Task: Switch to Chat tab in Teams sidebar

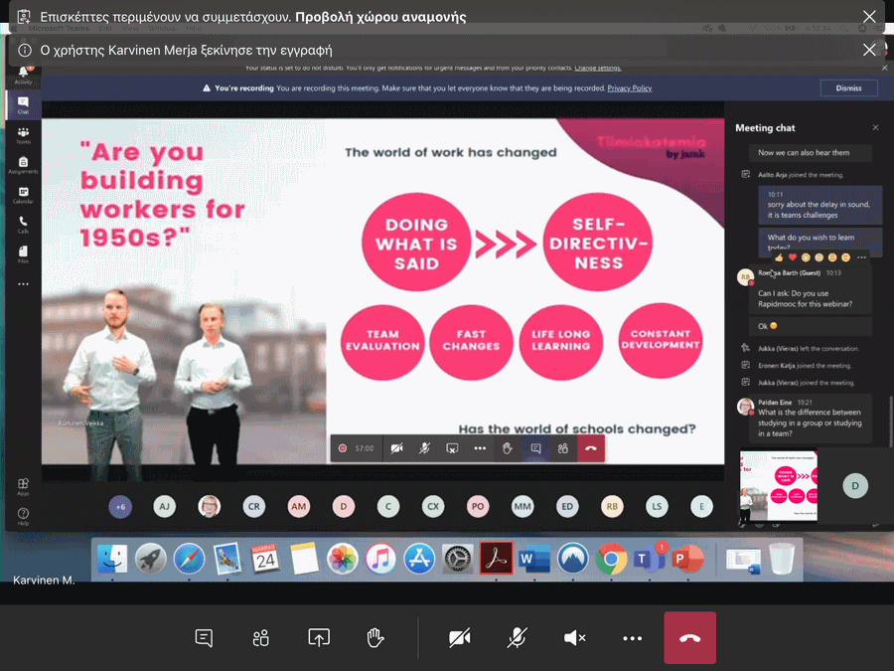Action: click(x=23, y=104)
